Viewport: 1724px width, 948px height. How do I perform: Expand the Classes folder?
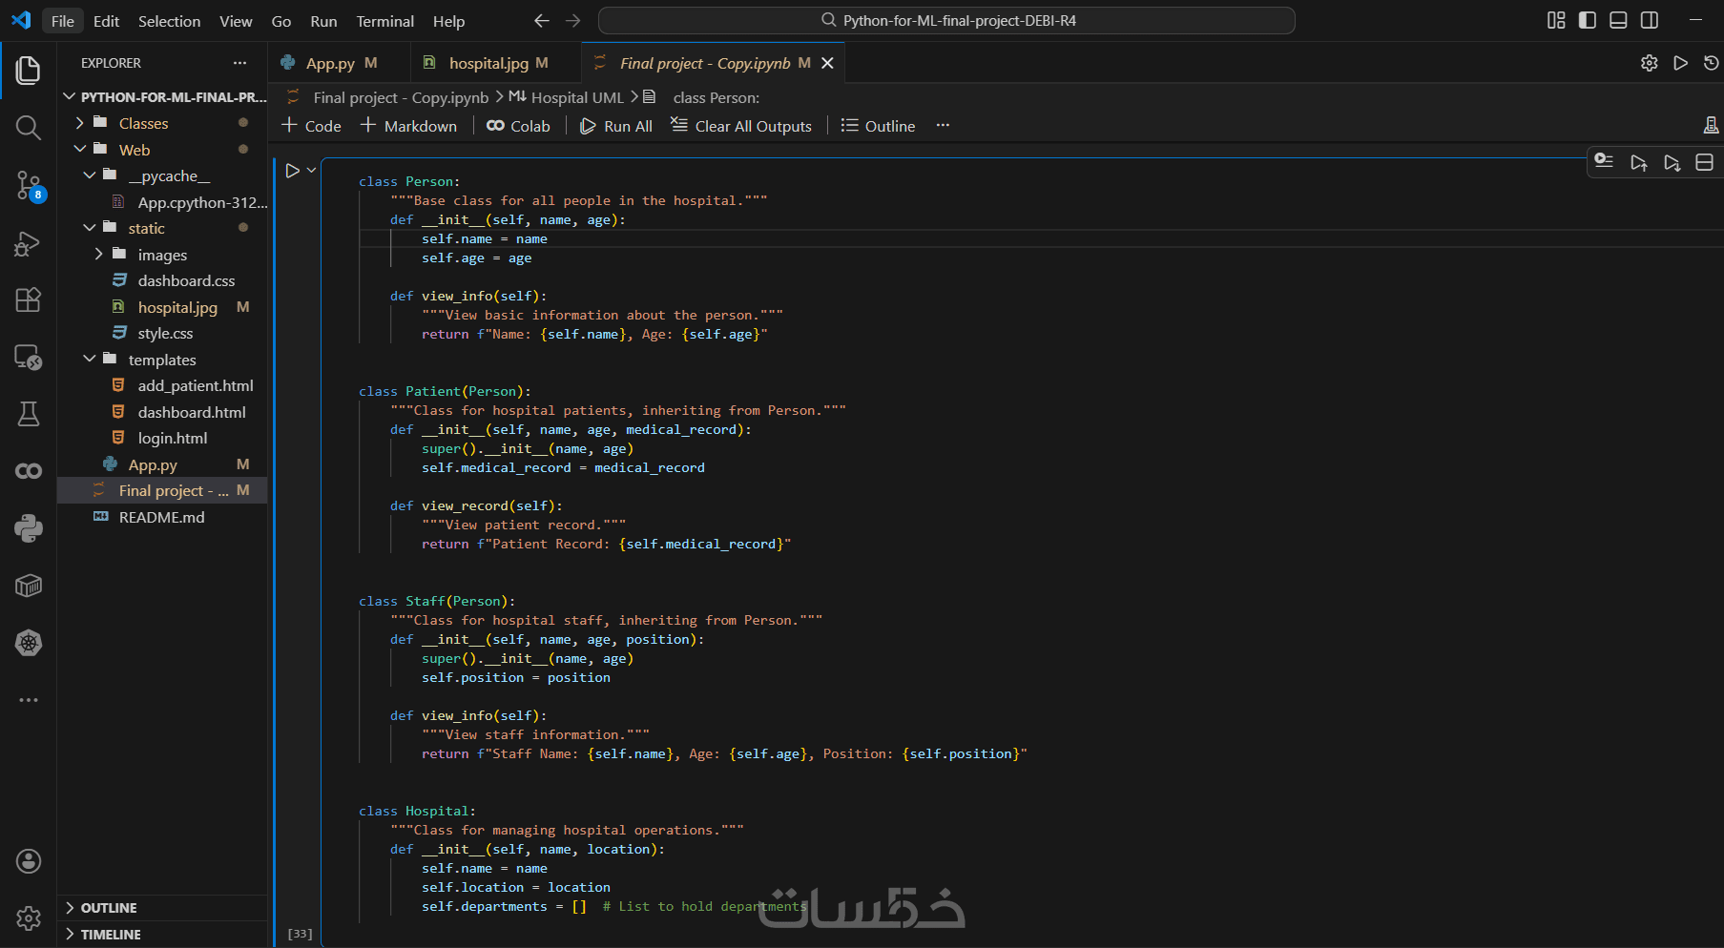(143, 123)
